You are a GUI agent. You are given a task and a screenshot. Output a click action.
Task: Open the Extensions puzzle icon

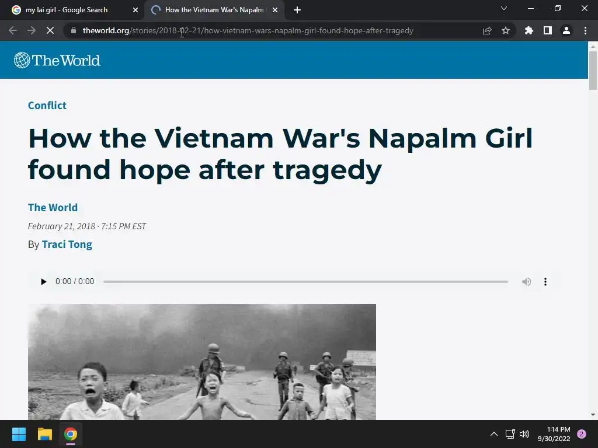pos(529,30)
